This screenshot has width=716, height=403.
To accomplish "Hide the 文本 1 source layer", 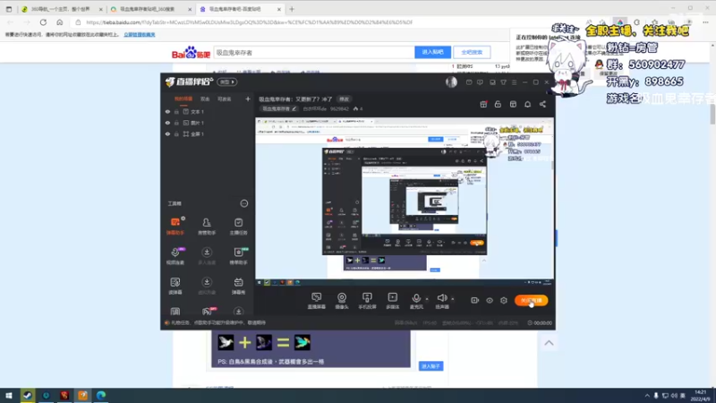I will point(167,111).
